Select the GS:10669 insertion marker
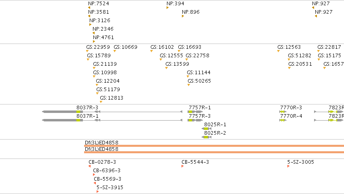Screen dimensions: 344x194 pyautogui.click(x=115, y=51)
